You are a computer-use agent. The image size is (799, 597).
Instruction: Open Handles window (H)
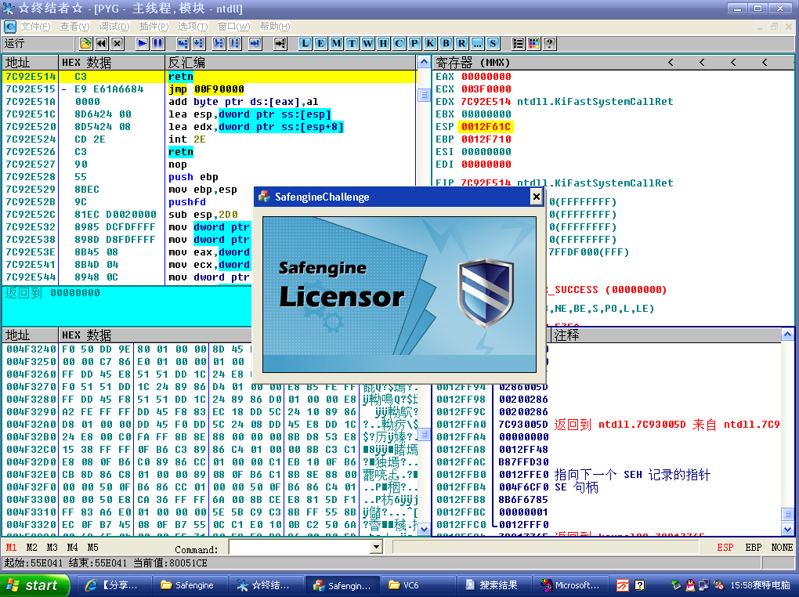click(383, 43)
